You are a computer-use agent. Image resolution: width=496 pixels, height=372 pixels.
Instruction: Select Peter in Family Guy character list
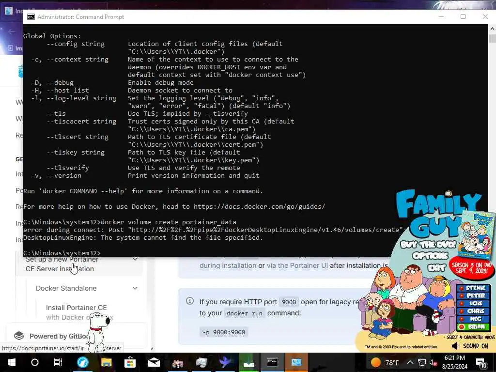click(x=473, y=296)
